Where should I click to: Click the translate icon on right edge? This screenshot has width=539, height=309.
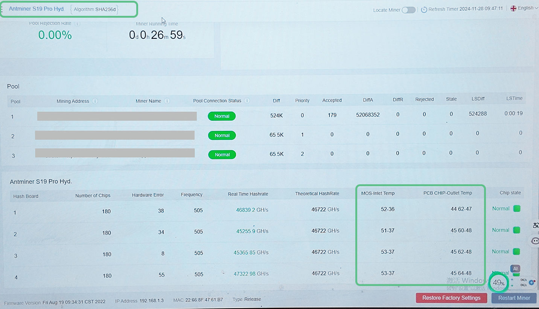tap(536, 225)
